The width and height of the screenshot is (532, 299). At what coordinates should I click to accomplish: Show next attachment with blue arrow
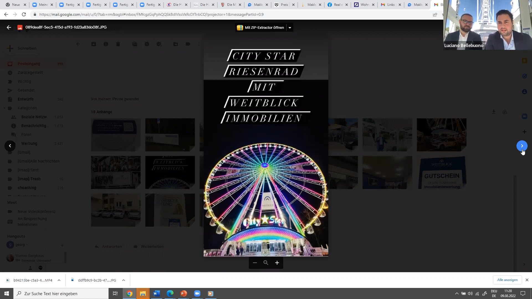click(522, 146)
